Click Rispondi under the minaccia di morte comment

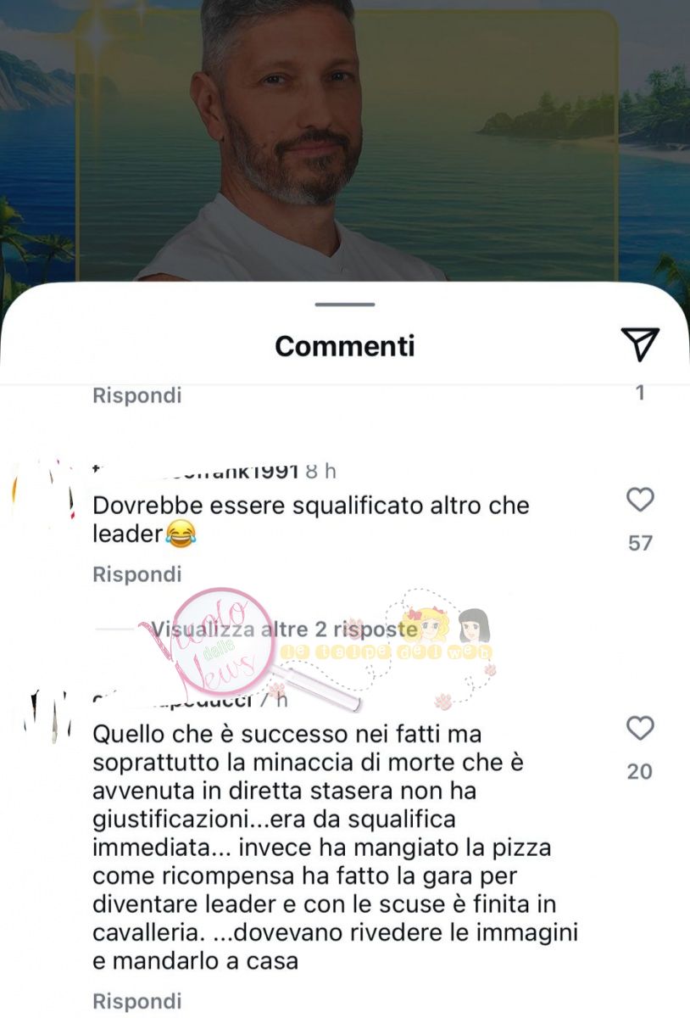point(136,1001)
